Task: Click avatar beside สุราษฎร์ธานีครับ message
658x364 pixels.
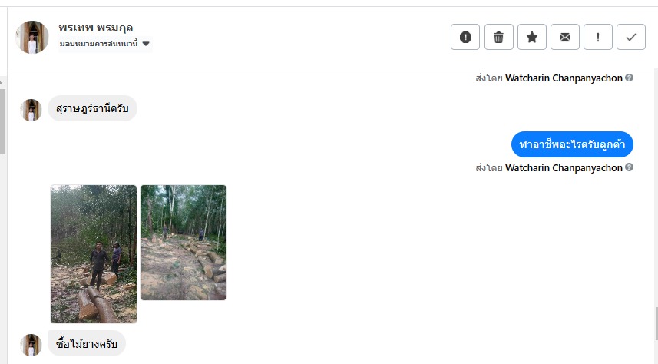Action: click(x=31, y=110)
